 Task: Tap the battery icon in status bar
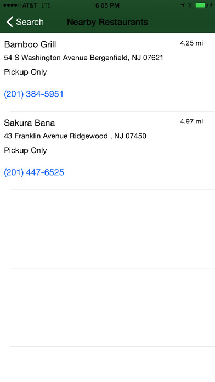pos(201,5)
